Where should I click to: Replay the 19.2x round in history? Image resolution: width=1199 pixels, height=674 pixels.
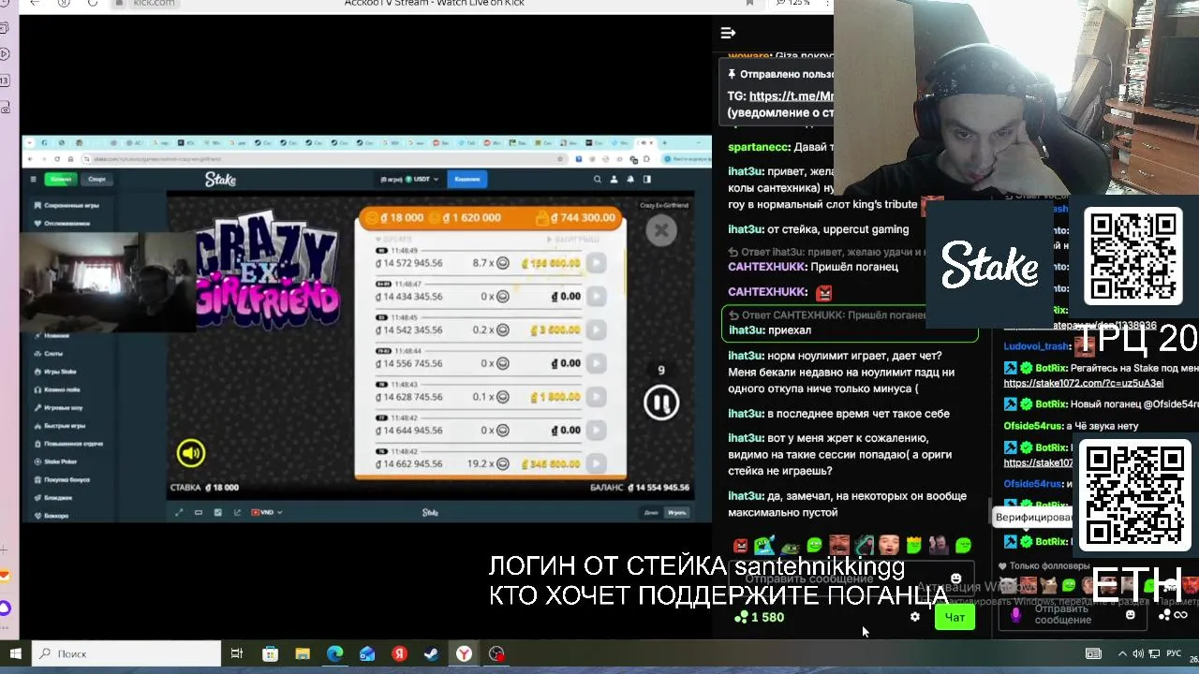[x=596, y=464]
